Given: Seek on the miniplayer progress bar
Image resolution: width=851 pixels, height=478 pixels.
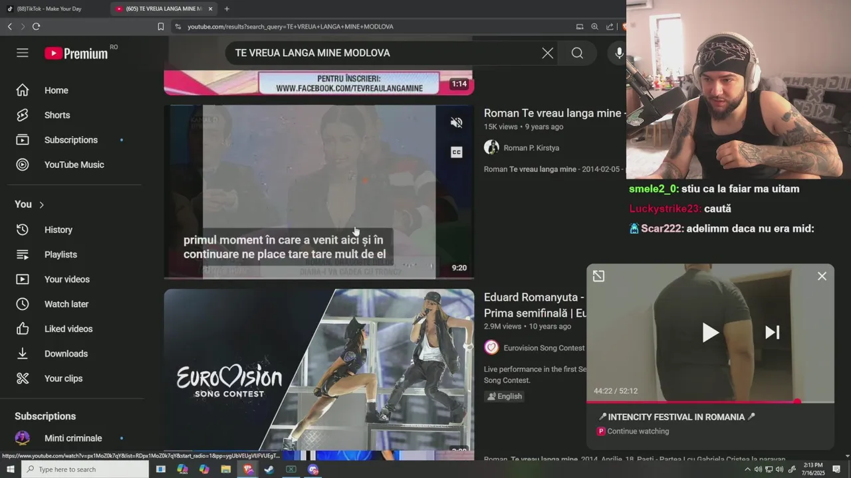Looking at the screenshot, I should pyautogui.click(x=710, y=402).
